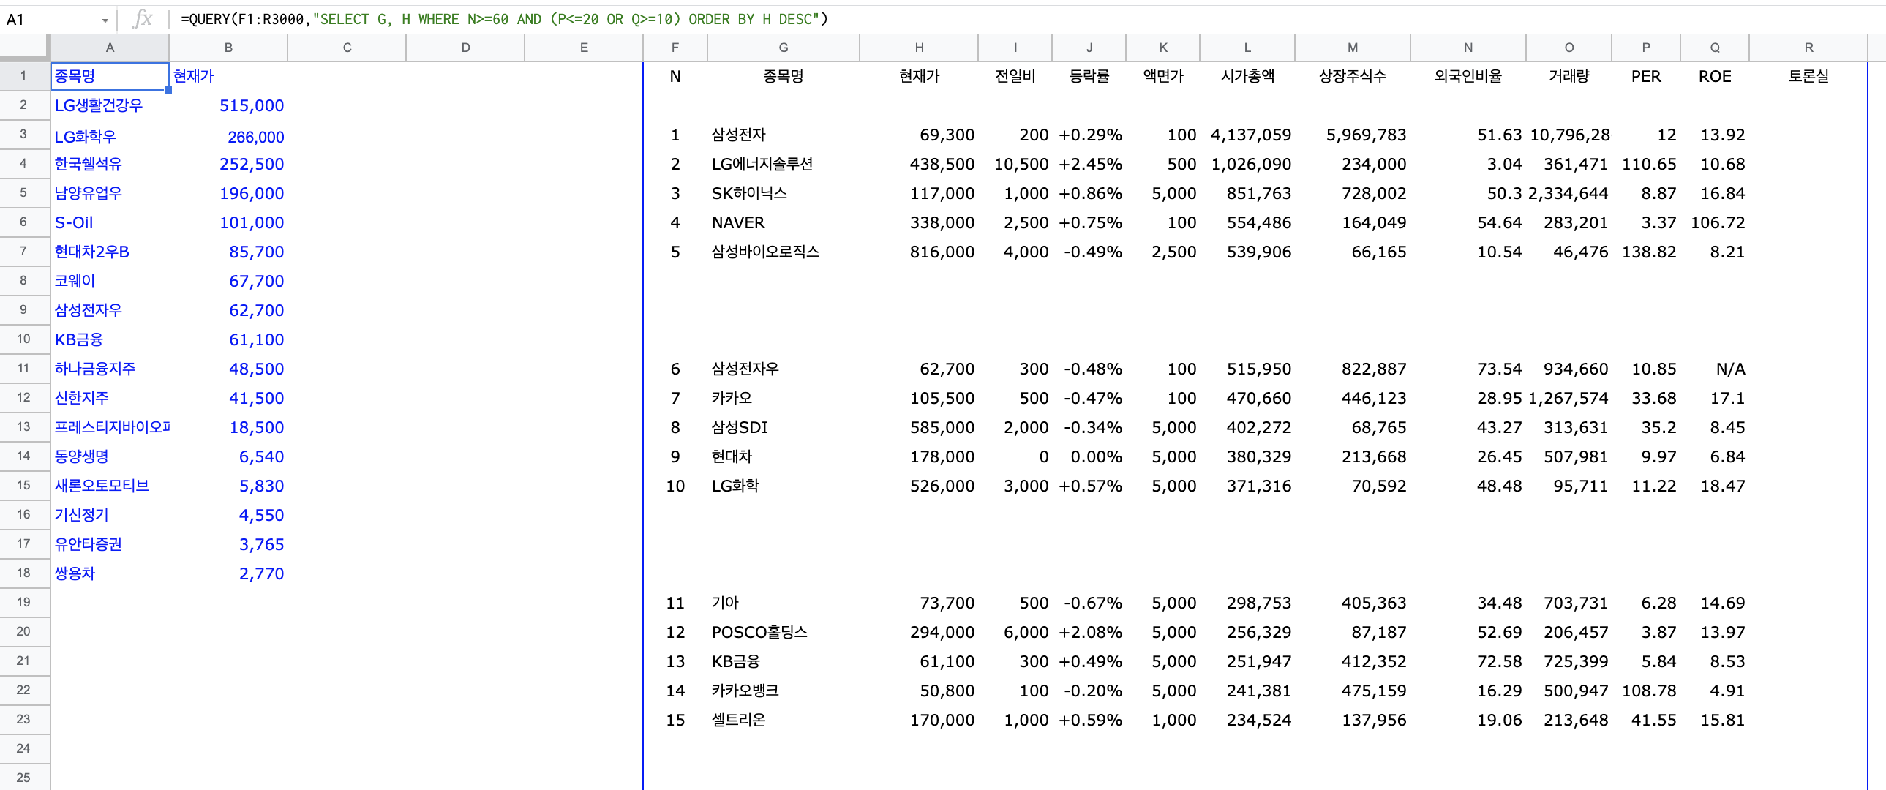
Task: Select row 1 header
Action: (23, 76)
